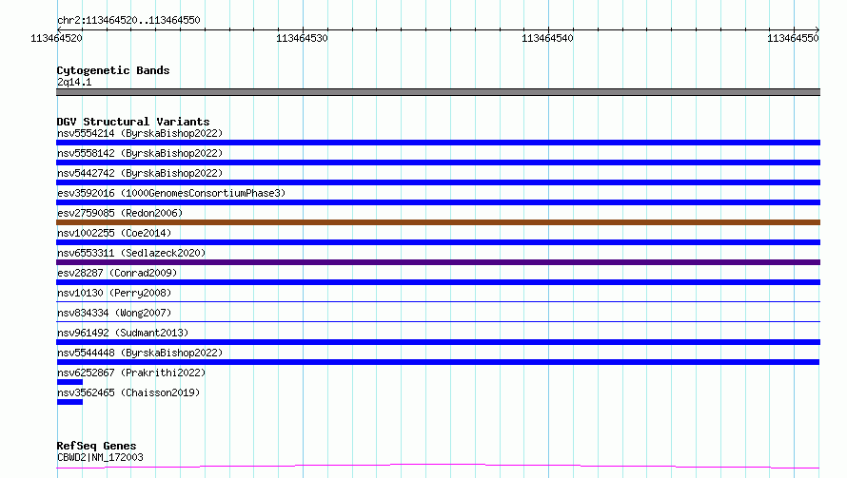The width and height of the screenshot is (847, 478).
Task: Open variant nsv834334 (Wong2007)
Action: pyautogui.click(x=114, y=313)
